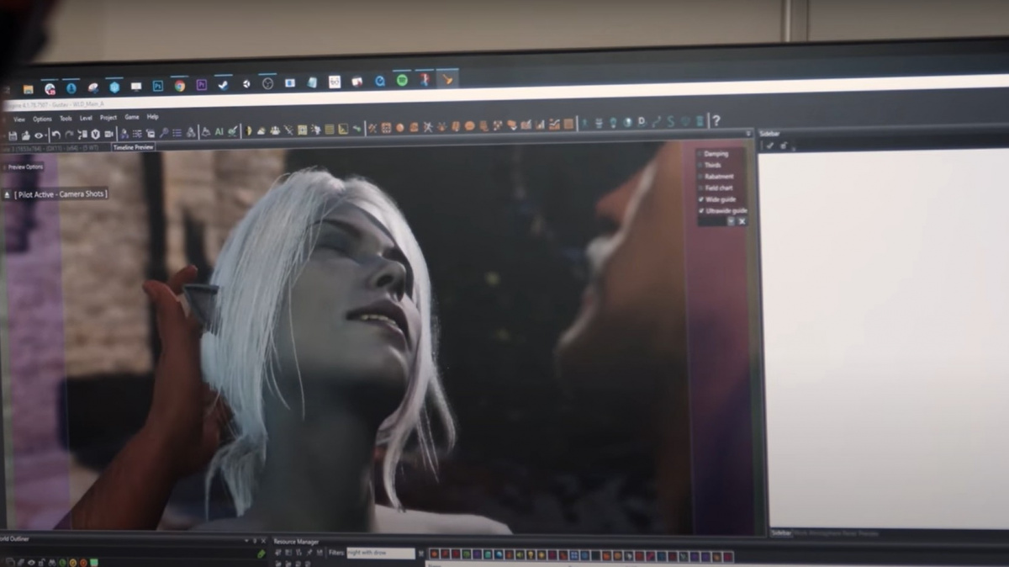
Task: Click the Redo arrow in the toolbar
Action: pyautogui.click(x=69, y=135)
